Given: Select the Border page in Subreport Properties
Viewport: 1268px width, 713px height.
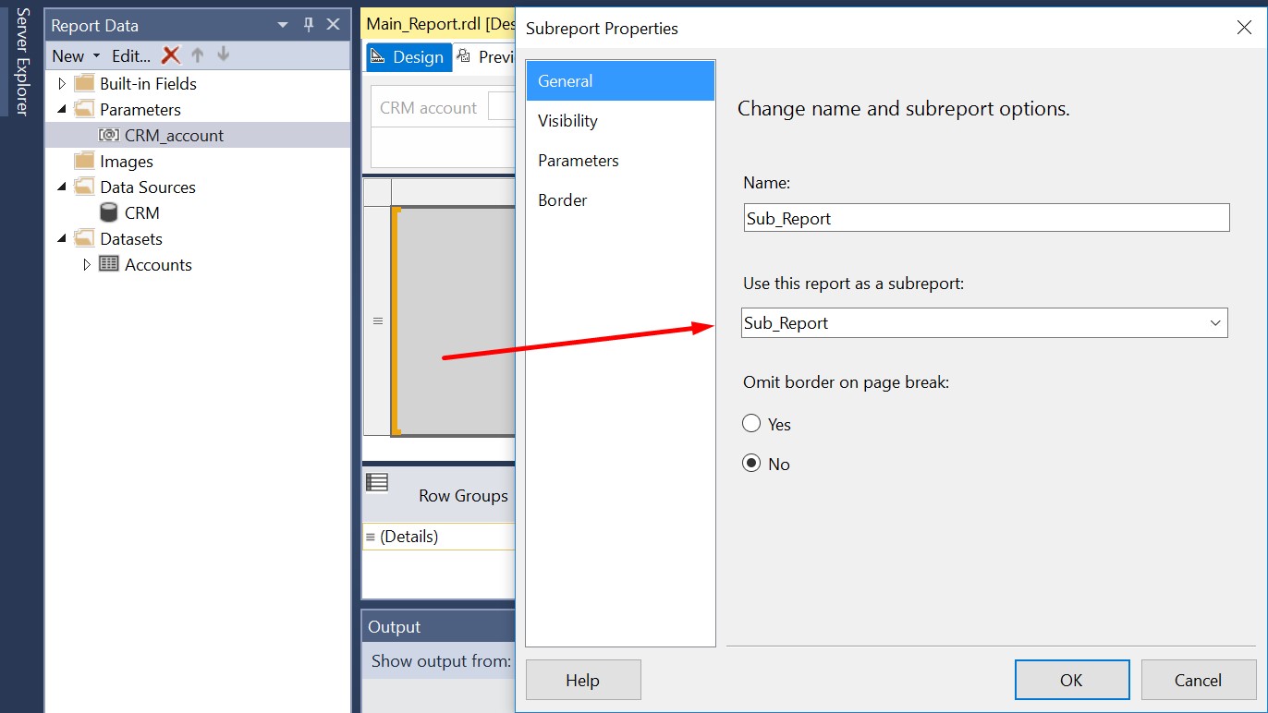Looking at the screenshot, I should (x=620, y=199).
